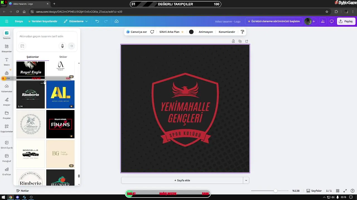Open the analytics bar chart icon
This screenshot has width=357, height=200.
pos(323,21)
